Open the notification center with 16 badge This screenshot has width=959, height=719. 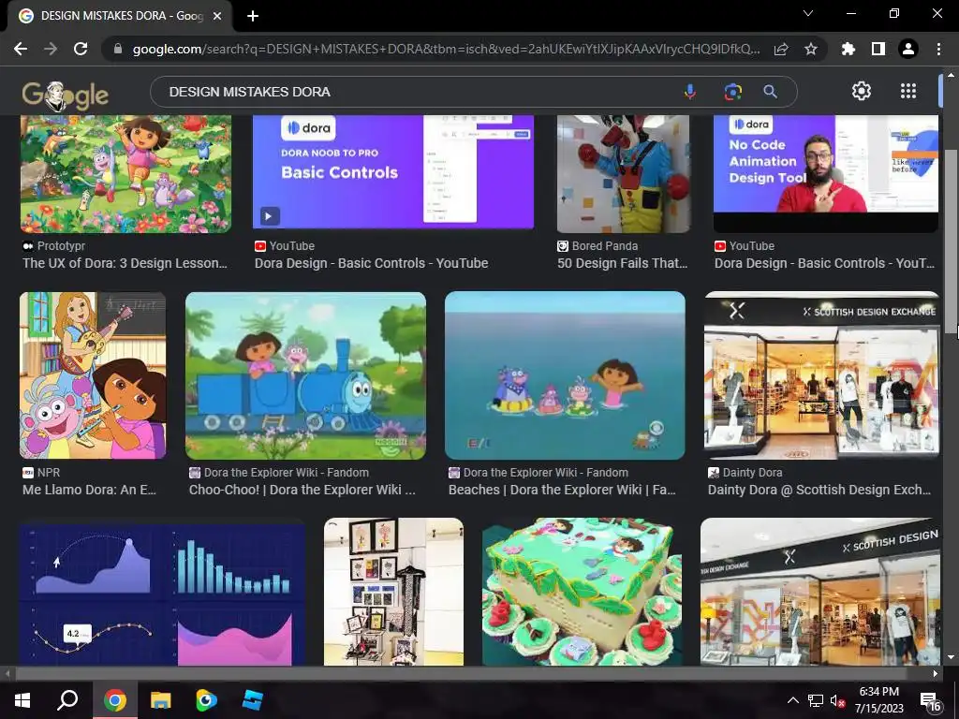930,701
